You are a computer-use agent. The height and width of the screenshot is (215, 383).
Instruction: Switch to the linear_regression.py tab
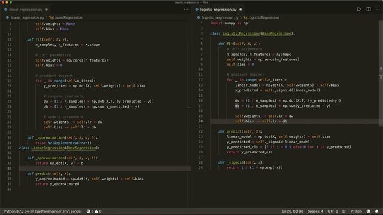coord(25,10)
